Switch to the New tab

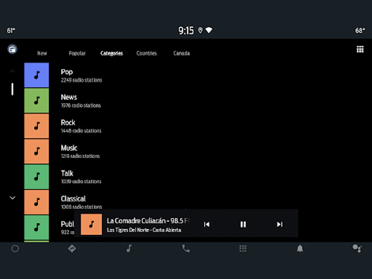pos(42,53)
